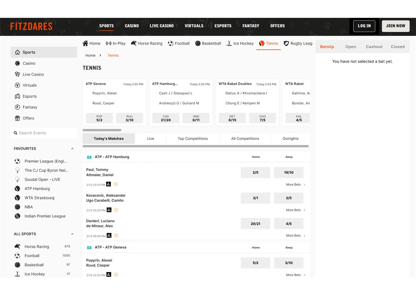Switch to the Live tab

click(150, 138)
